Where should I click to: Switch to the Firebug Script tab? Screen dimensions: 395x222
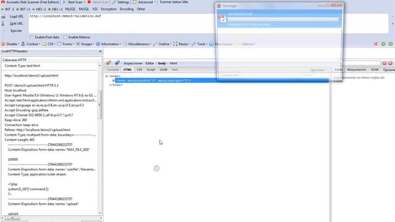tap(151, 70)
